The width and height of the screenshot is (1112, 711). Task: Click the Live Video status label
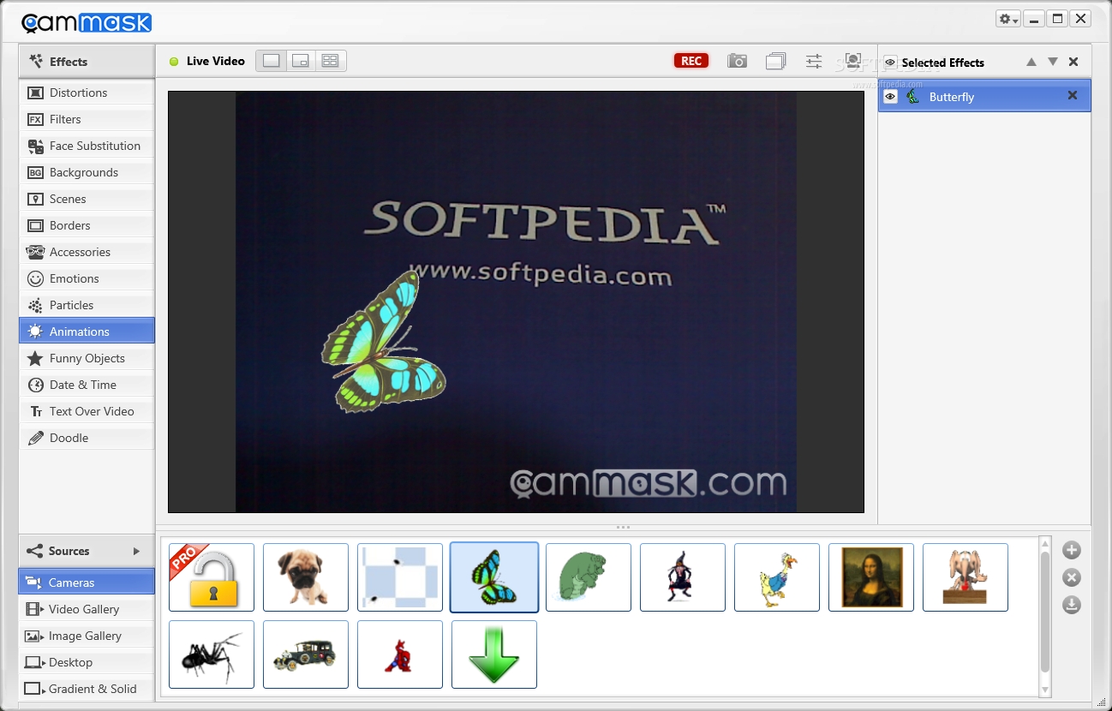(216, 61)
